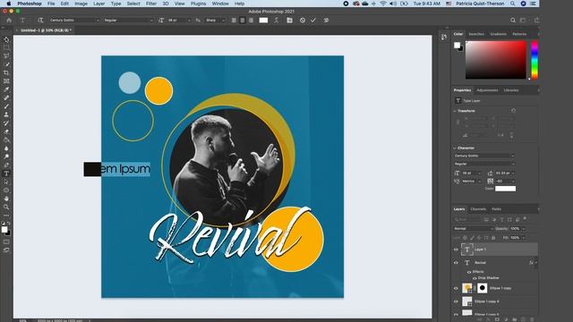Left align the text in options bar
Image resolution: width=573 pixels, height=322 pixels.
(234, 20)
